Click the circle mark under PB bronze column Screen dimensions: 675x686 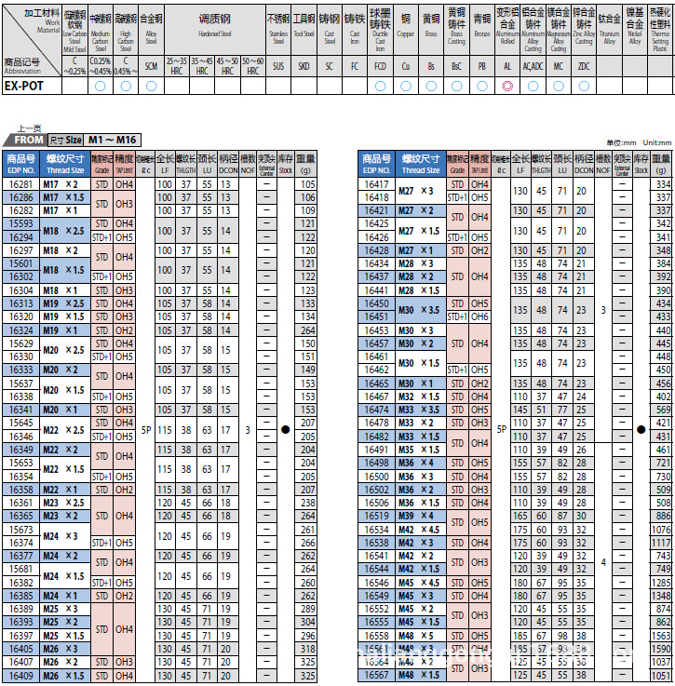(x=481, y=87)
